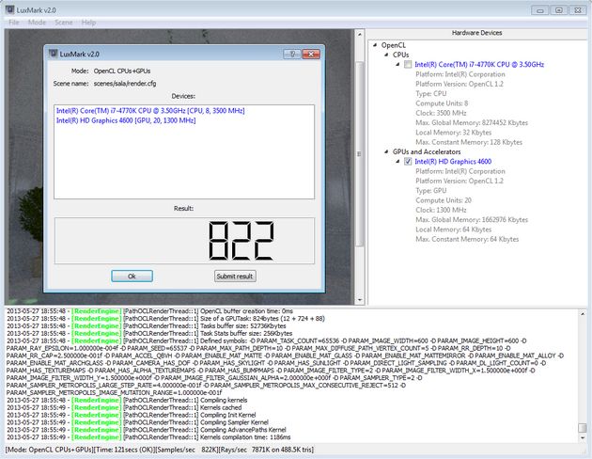Click the 'Kernels cached' log line
The width and height of the screenshot is (592, 459).
tap(124, 407)
